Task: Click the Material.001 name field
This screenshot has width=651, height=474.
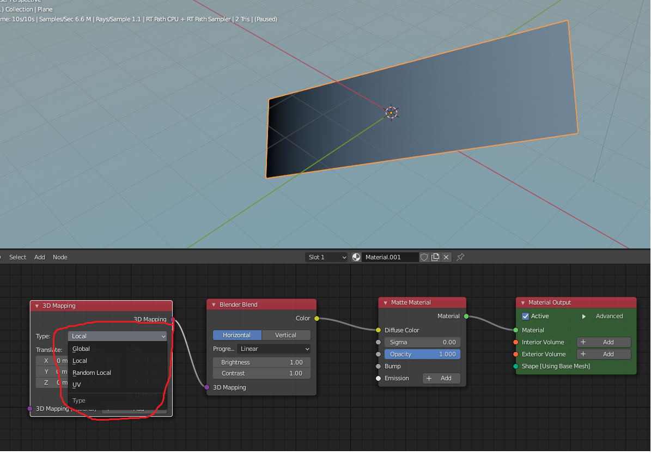Action: click(x=390, y=257)
